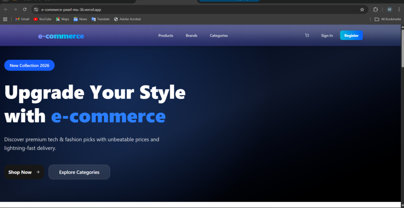Go to the Brands nav item
Image resolution: width=404 pixels, height=208 pixels.
point(191,35)
